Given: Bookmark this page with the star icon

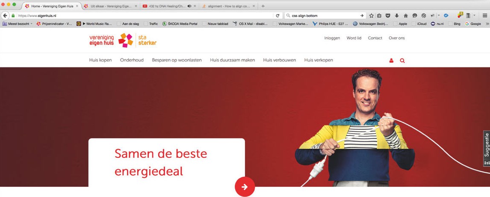Looking at the screenshot, I should [x=371, y=16].
